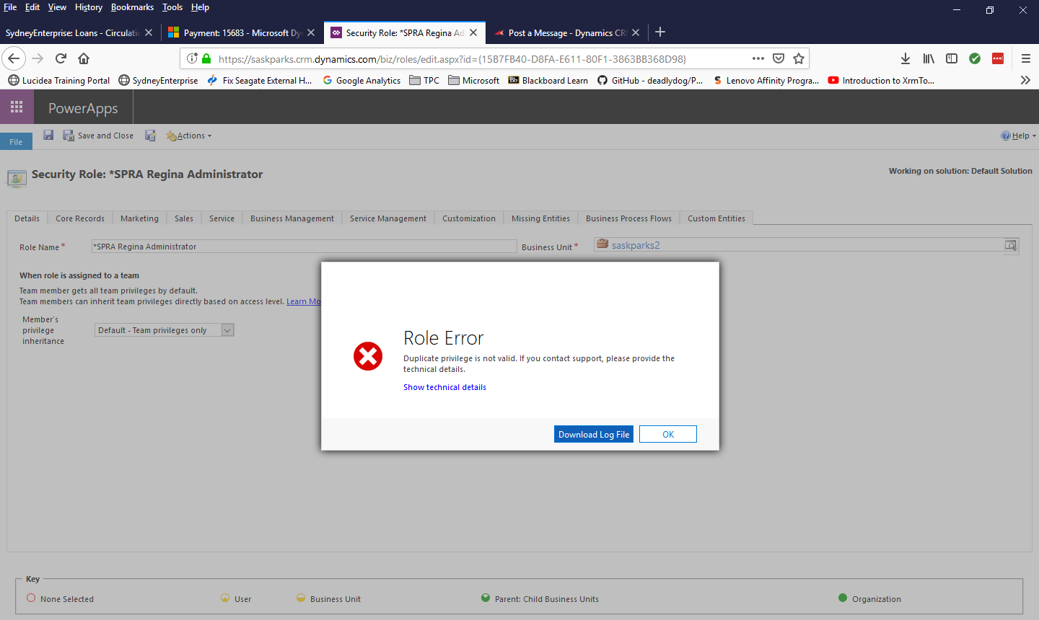Click Show technical details link
Viewport: 1039px width, 620px height.
[x=444, y=387]
